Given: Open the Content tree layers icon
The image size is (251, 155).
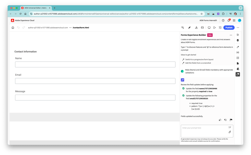Looking at the screenshot, I should tap(238, 40).
